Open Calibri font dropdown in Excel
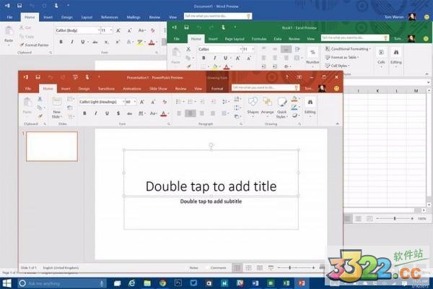This screenshot has width=433, height=289. (240, 49)
